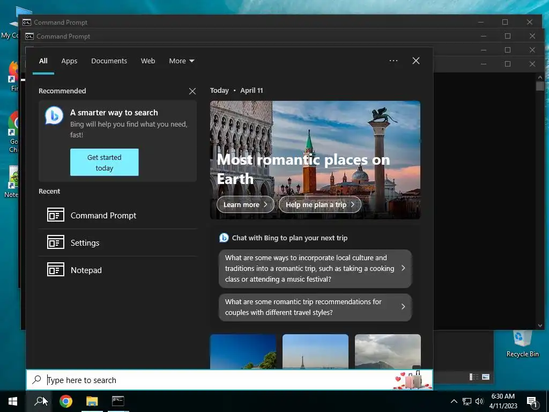Click scrollbar down arrow in Command Prompt window
Viewport: 549px width, 412px height.
[x=540, y=326]
